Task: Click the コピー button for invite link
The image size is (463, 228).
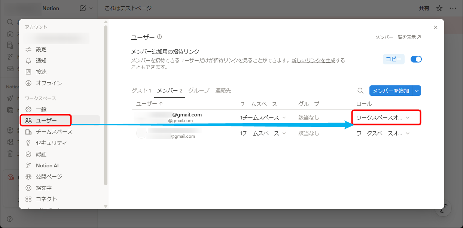Action: [x=393, y=59]
